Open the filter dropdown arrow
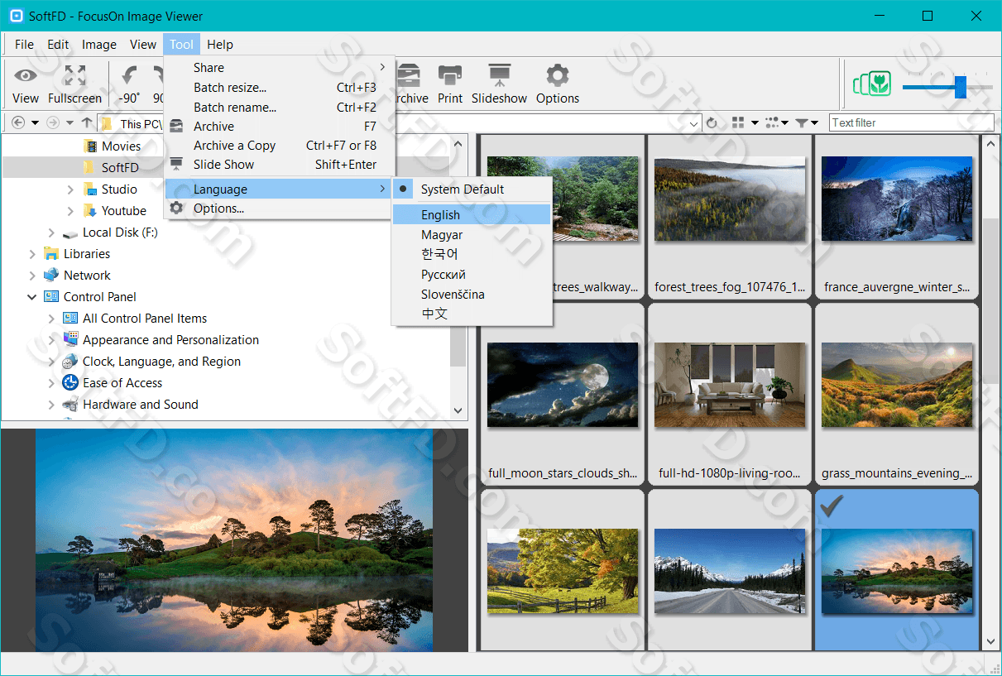 (815, 122)
